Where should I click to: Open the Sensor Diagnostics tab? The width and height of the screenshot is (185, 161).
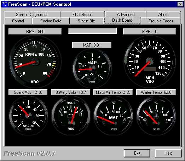[x=32, y=15]
